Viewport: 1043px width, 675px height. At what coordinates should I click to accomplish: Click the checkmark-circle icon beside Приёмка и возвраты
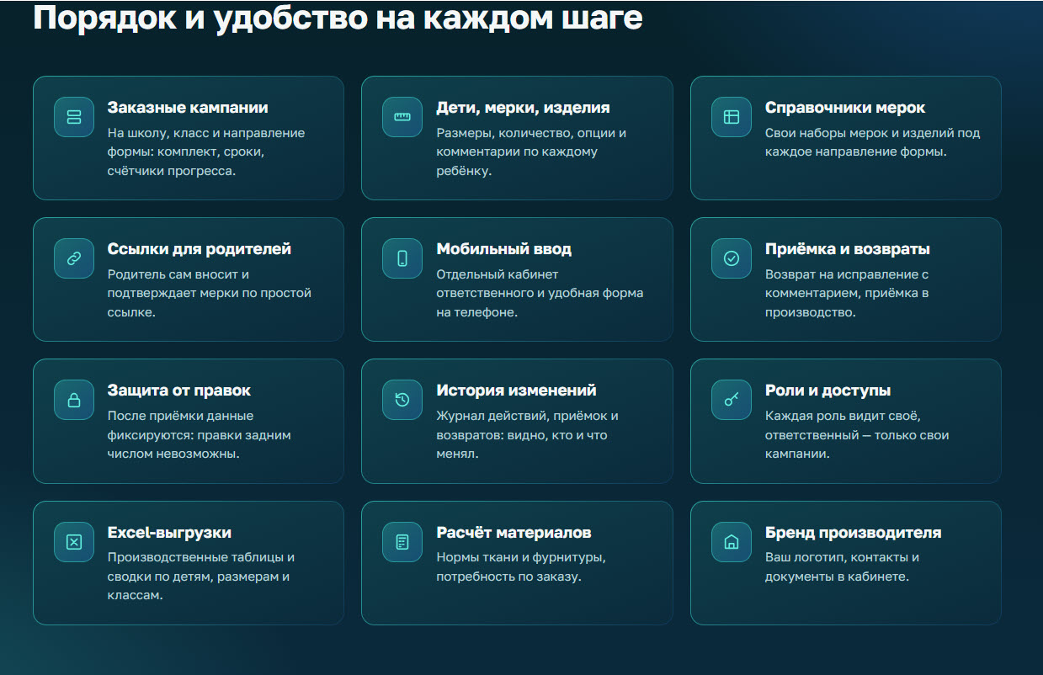(732, 258)
